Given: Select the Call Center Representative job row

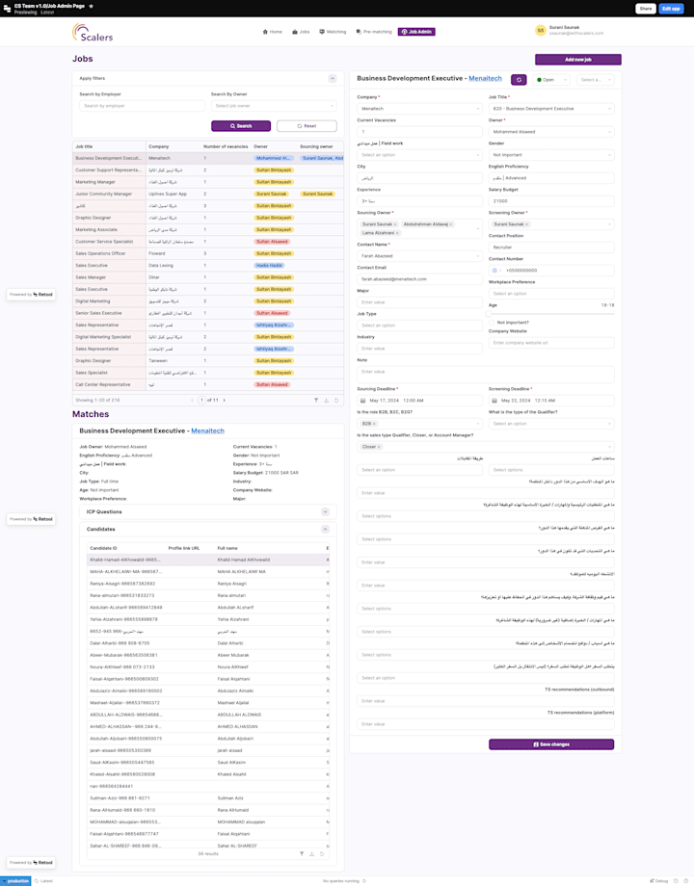Looking at the screenshot, I should [208, 385].
